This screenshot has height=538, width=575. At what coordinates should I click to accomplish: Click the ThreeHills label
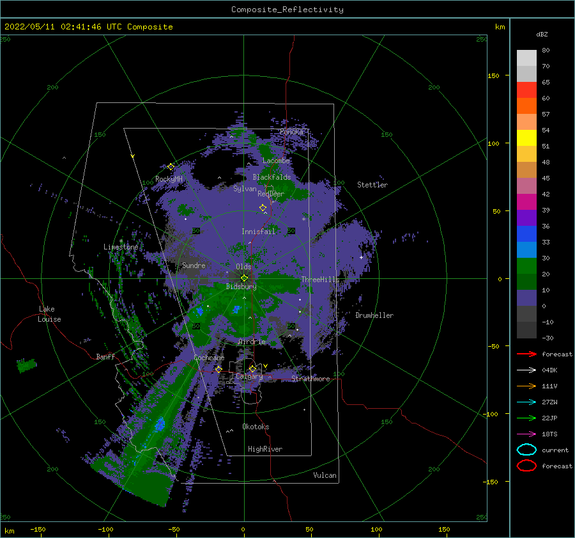321,280
